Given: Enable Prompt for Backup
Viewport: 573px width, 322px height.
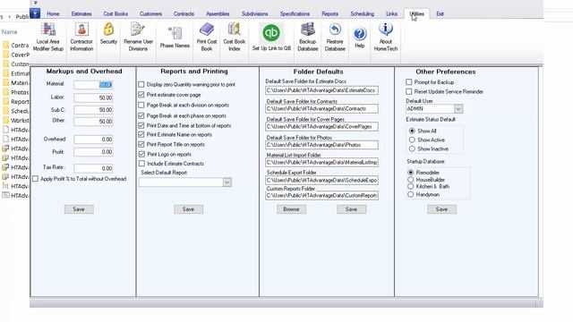Looking at the screenshot, I should coord(409,82).
